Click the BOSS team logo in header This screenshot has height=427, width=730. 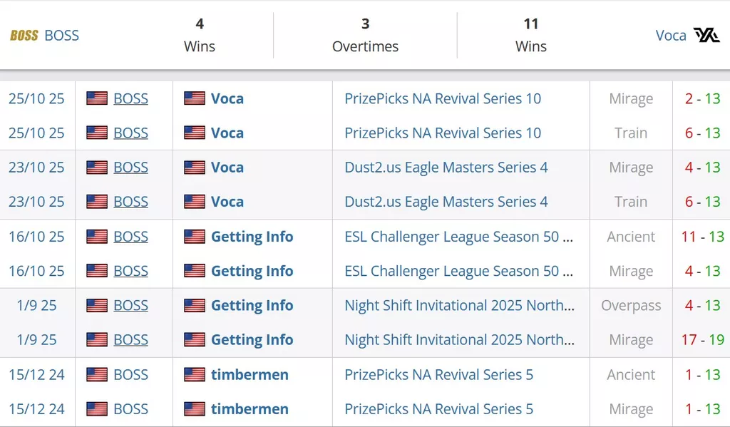(x=24, y=36)
